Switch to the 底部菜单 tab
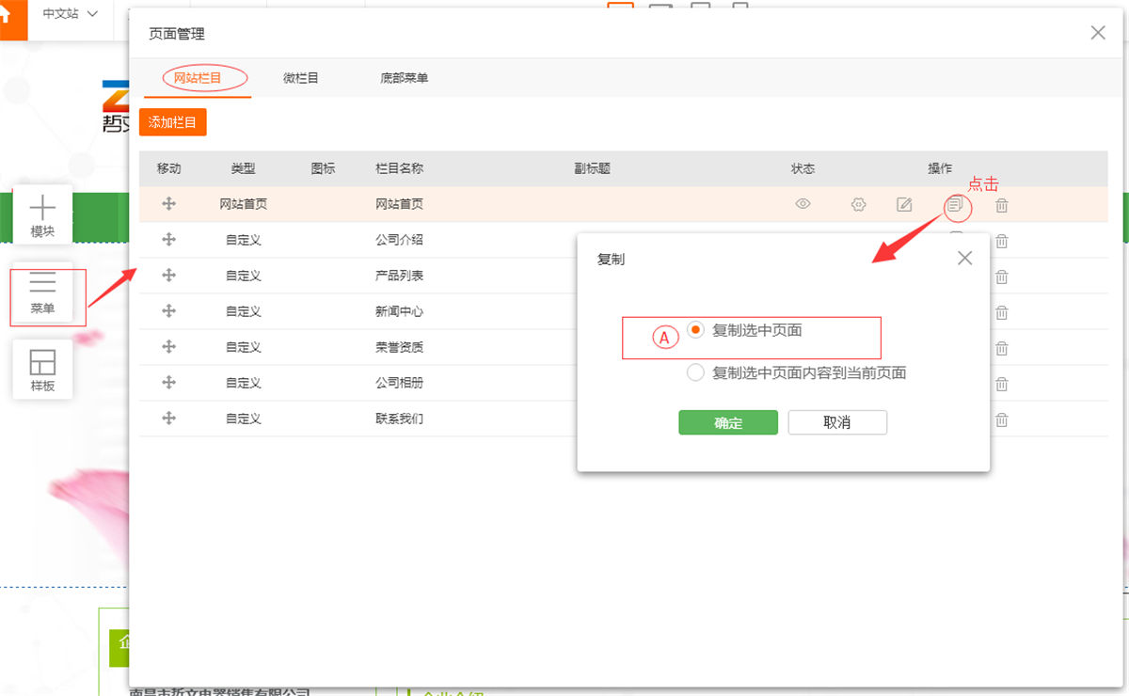1129x696 pixels. [x=404, y=78]
